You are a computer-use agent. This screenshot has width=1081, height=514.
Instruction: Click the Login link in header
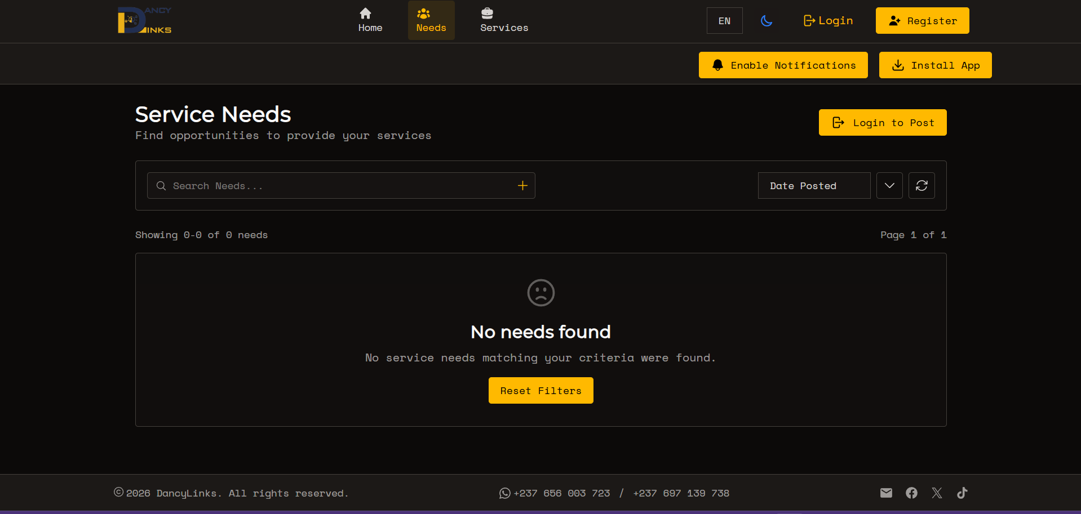pos(828,21)
